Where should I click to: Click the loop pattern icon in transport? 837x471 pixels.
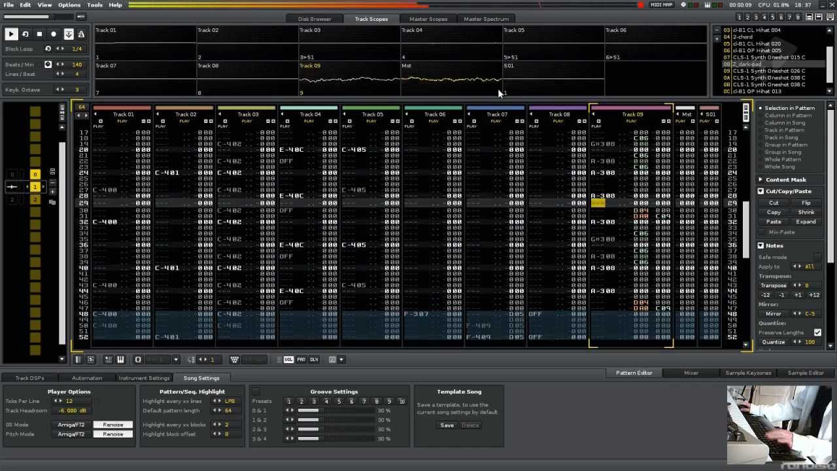(26, 34)
